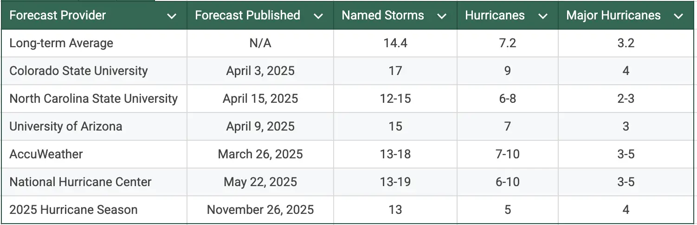This screenshot has width=697, height=225.
Task: Select the National Hurricane Center cell
Action: [80, 182]
